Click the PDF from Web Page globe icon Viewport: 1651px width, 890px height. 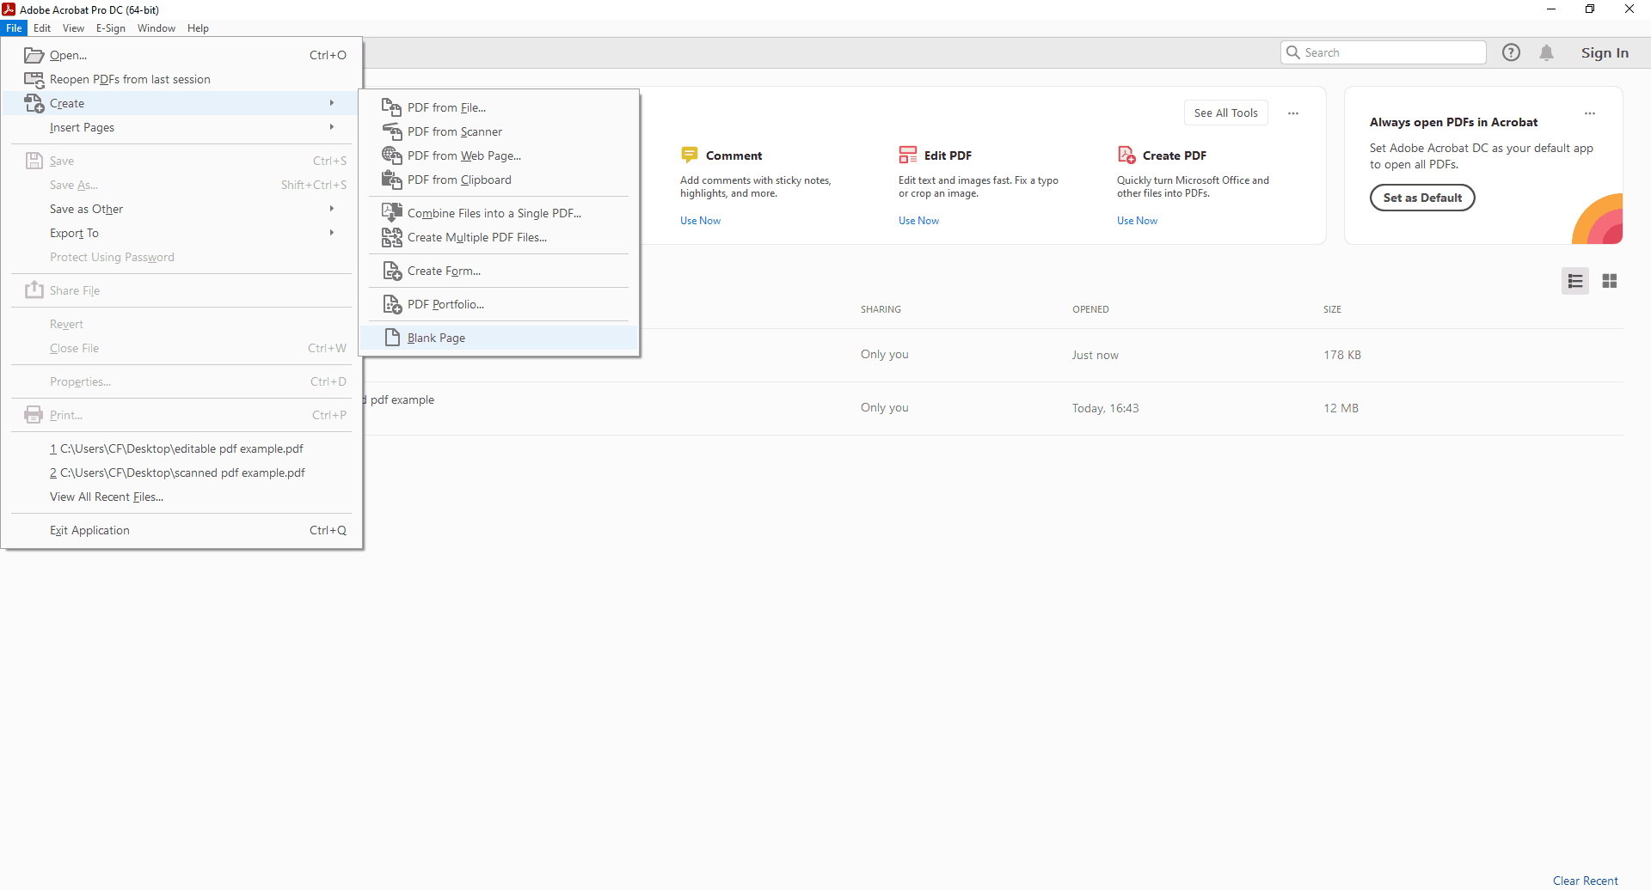click(391, 155)
